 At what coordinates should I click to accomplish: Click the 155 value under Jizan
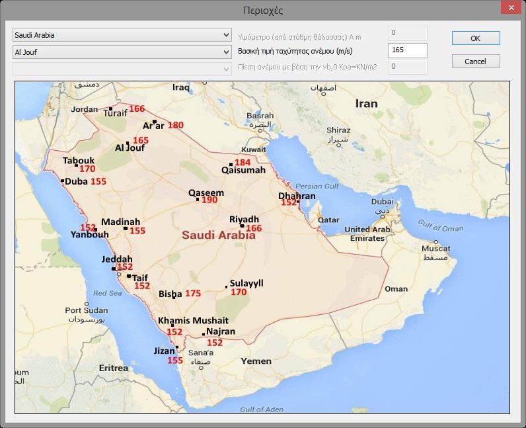[175, 361]
